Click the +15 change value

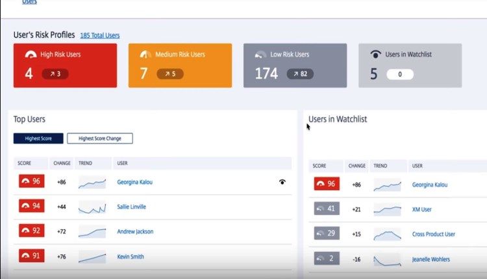pyautogui.click(x=356, y=234)
